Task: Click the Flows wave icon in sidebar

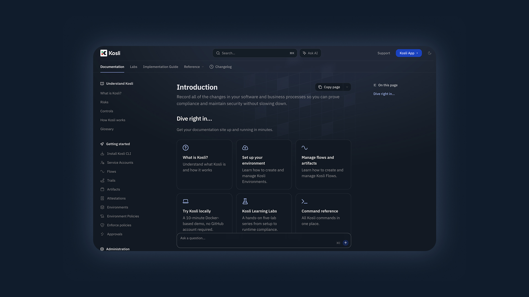Action: click(x=102, y=171)
